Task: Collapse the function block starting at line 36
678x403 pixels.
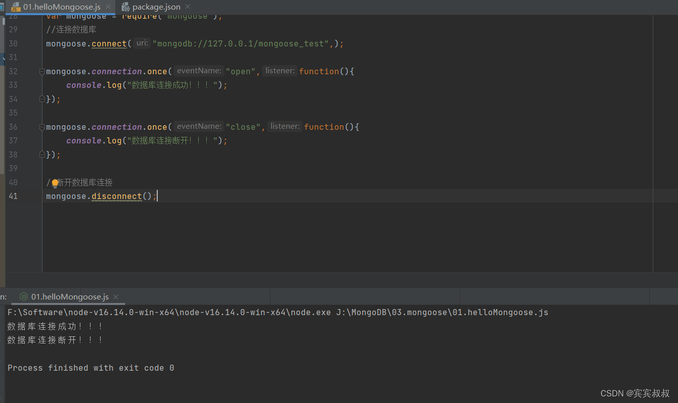Action: click(x=42, y=127)
